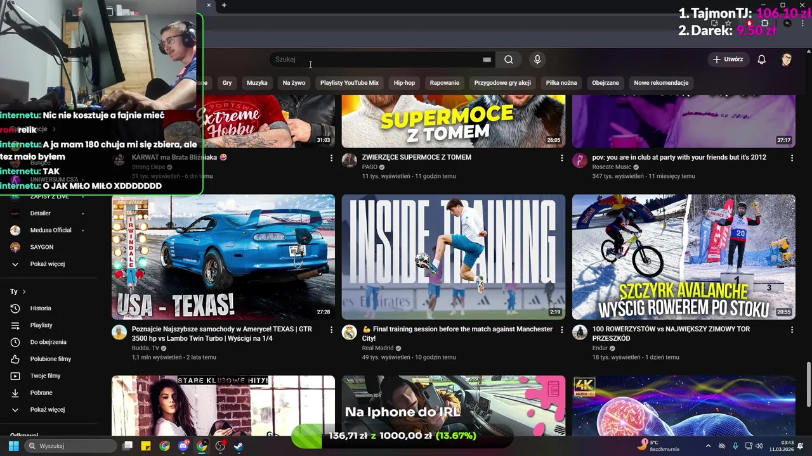Open options for 100 ROWERZYSTÓW video
Viewport: 812px width, 456px height.
(792, 330)
